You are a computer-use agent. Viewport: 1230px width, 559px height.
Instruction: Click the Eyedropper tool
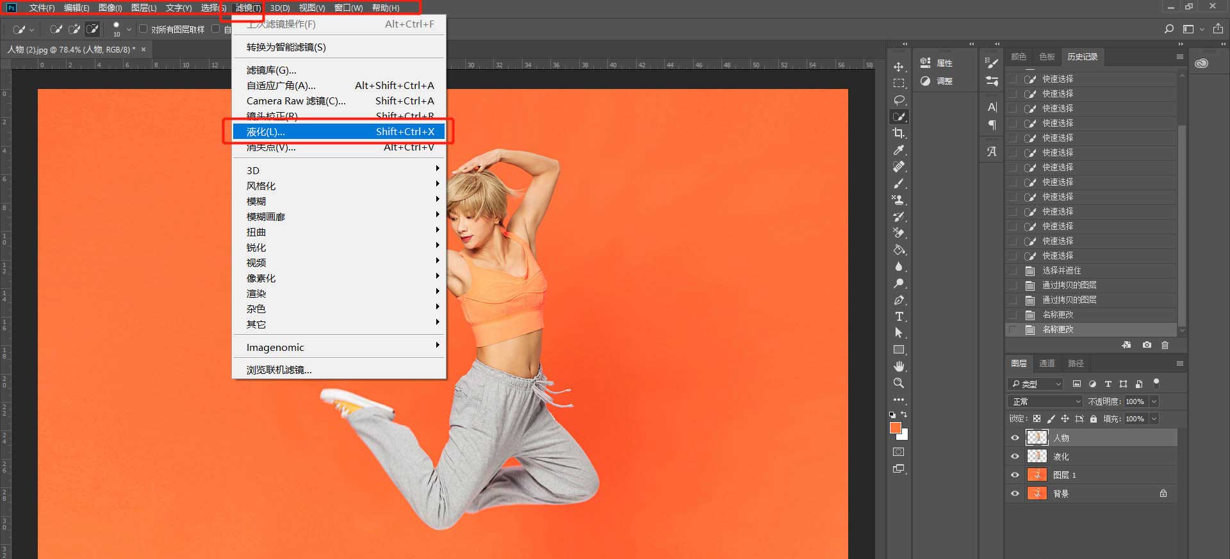[x=899, y=150]
